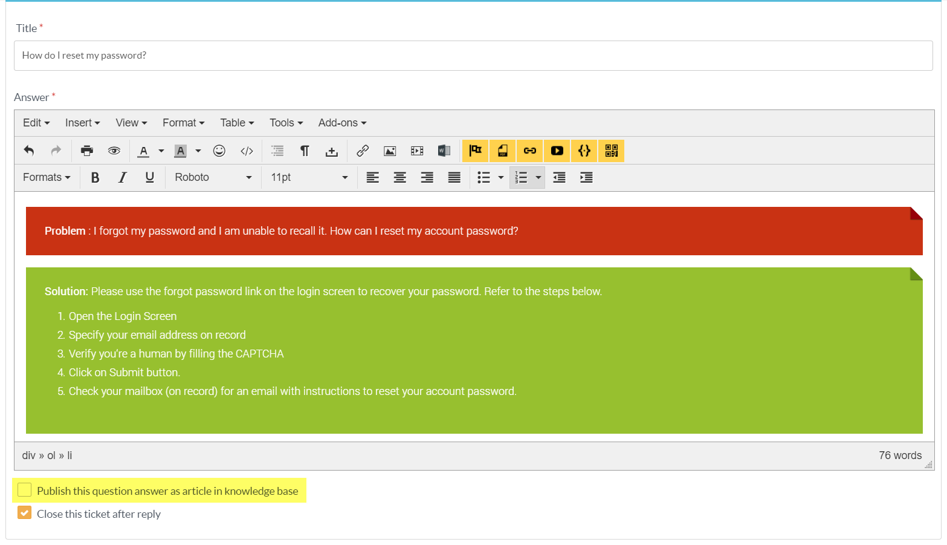Open the Insert menu
Viewport: 947px width, 545px height.
coord(82,123)
